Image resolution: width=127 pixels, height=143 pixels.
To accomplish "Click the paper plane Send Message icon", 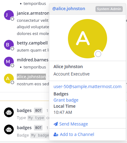I will pos(56,124).
